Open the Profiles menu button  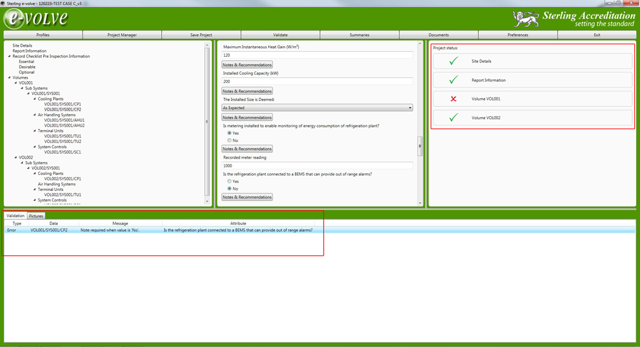[x=43, y=35]
